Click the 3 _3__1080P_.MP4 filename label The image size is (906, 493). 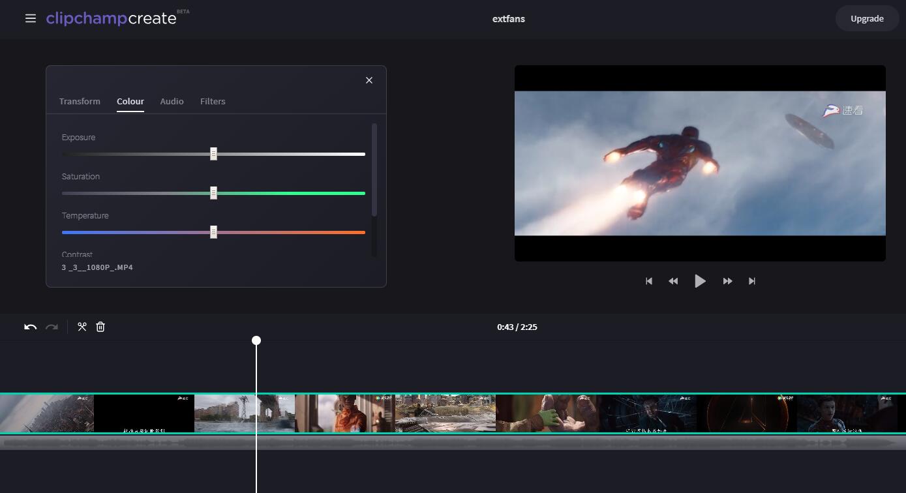pyautogui.click(x=97, y=267)
